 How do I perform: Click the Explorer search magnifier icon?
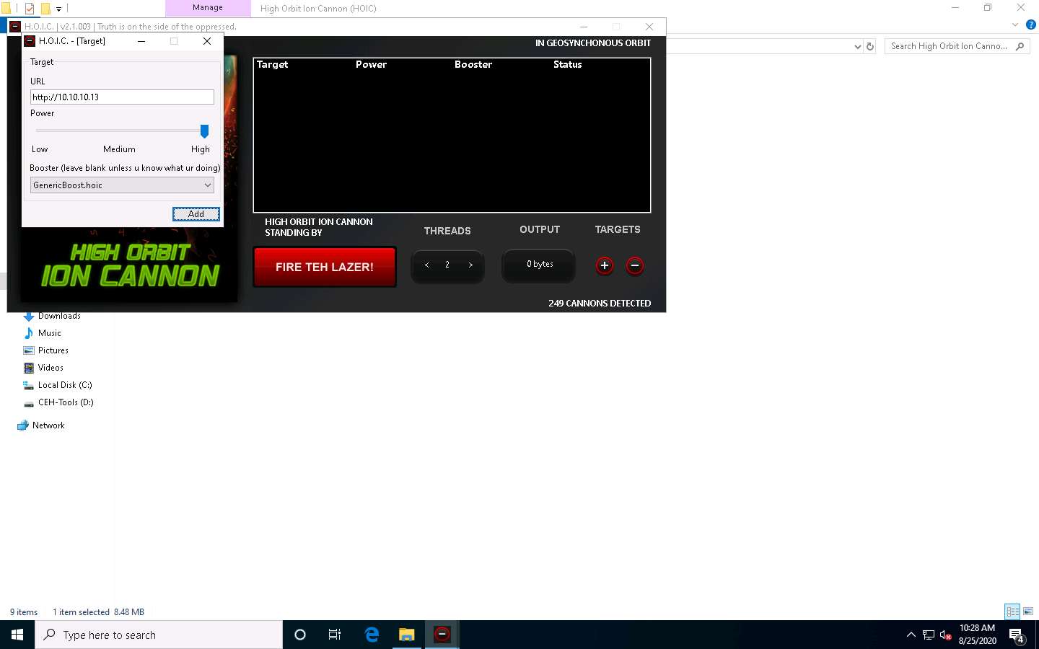[x=1020, y=46]
